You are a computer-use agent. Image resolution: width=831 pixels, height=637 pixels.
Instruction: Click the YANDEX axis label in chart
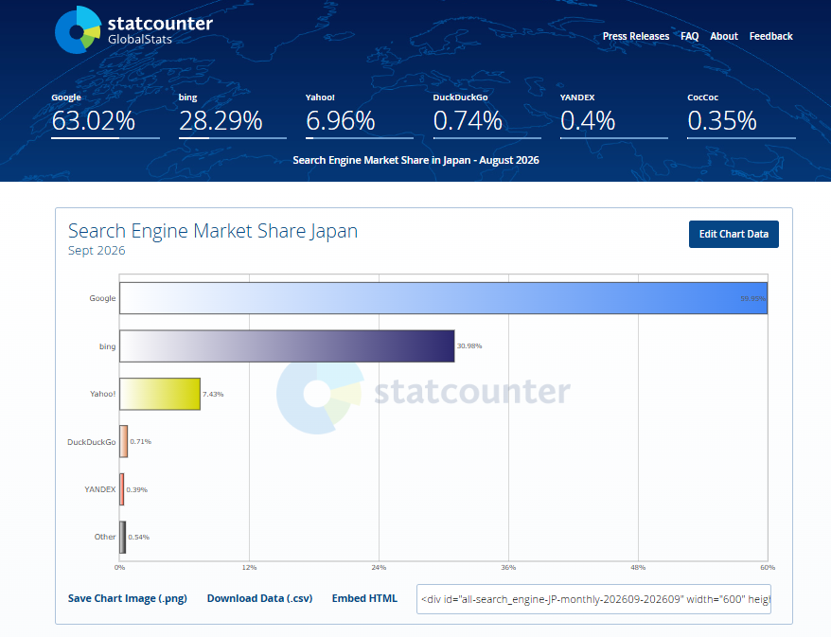[x=99, y=489]
